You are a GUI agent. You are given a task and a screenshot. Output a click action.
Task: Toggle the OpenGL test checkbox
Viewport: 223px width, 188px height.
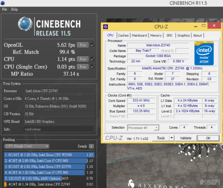point(93,45)
